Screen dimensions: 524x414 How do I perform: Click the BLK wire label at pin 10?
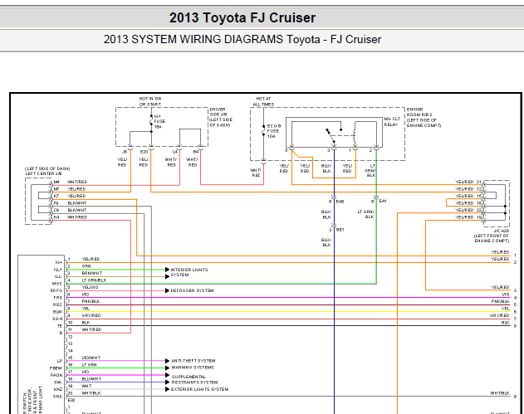tap(86, 323)
